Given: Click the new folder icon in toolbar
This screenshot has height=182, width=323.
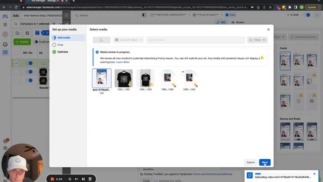Looking at the screenshot, I should tap(18, 33).
